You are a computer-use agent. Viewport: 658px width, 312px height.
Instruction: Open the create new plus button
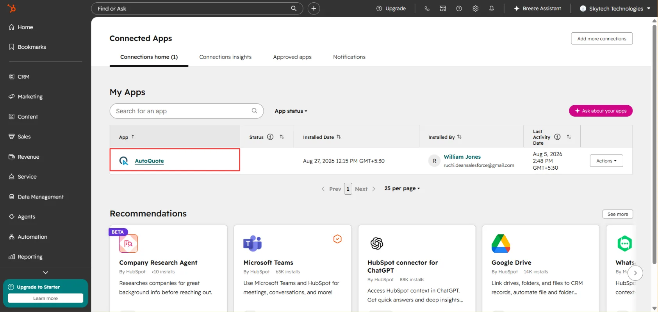tap(314, 9)
